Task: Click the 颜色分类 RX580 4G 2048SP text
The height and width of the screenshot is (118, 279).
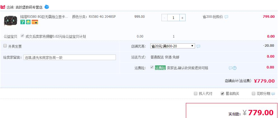Action: click(x=94, y=17)
